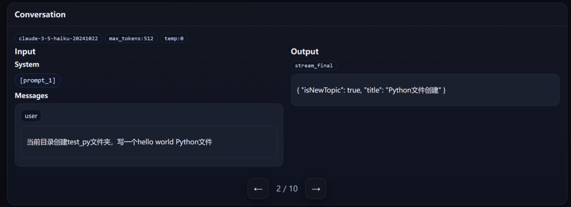Advance to the next conversation with right arrow
The width and height of the screenshot is (571, 207).
tap(316, 189)
